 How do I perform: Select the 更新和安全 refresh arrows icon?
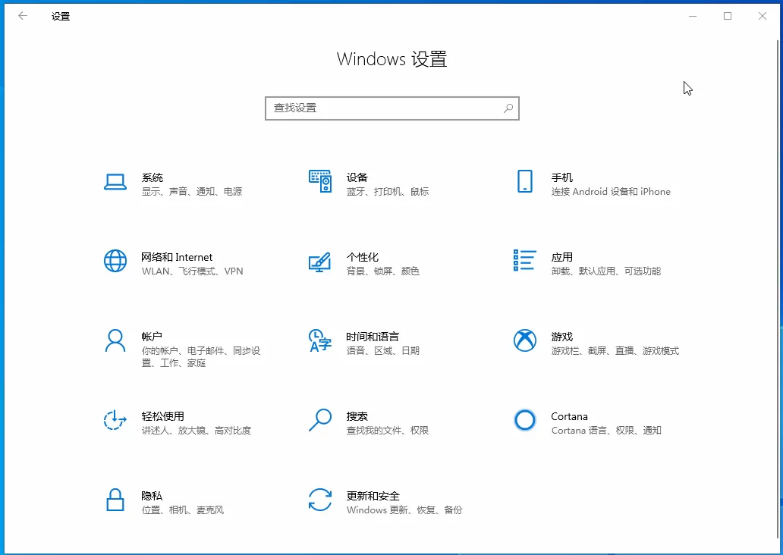tap(320, 500)
